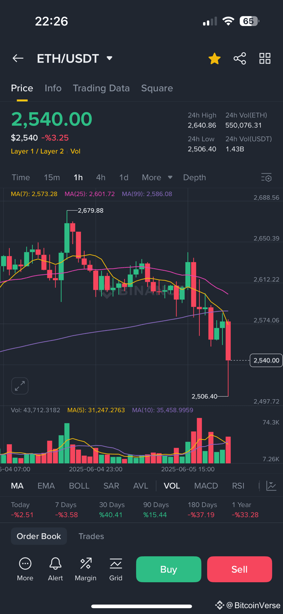Open the indicator chart icon after RSI
The height and width of the screenshot is (614, 283).
click(x=271, y=486)
